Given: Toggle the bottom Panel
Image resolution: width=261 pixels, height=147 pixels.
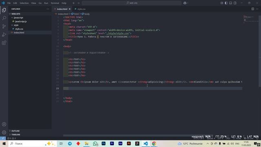Looking at the screenshot, I should click(230, 3).
